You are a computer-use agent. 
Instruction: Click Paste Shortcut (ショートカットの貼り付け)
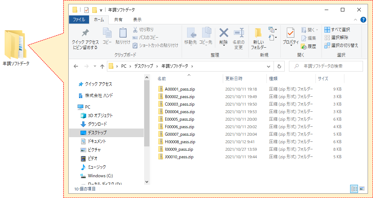pos(155,45)
